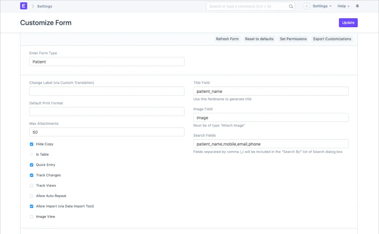Click the search magnifier icon

tap(291, 6)
